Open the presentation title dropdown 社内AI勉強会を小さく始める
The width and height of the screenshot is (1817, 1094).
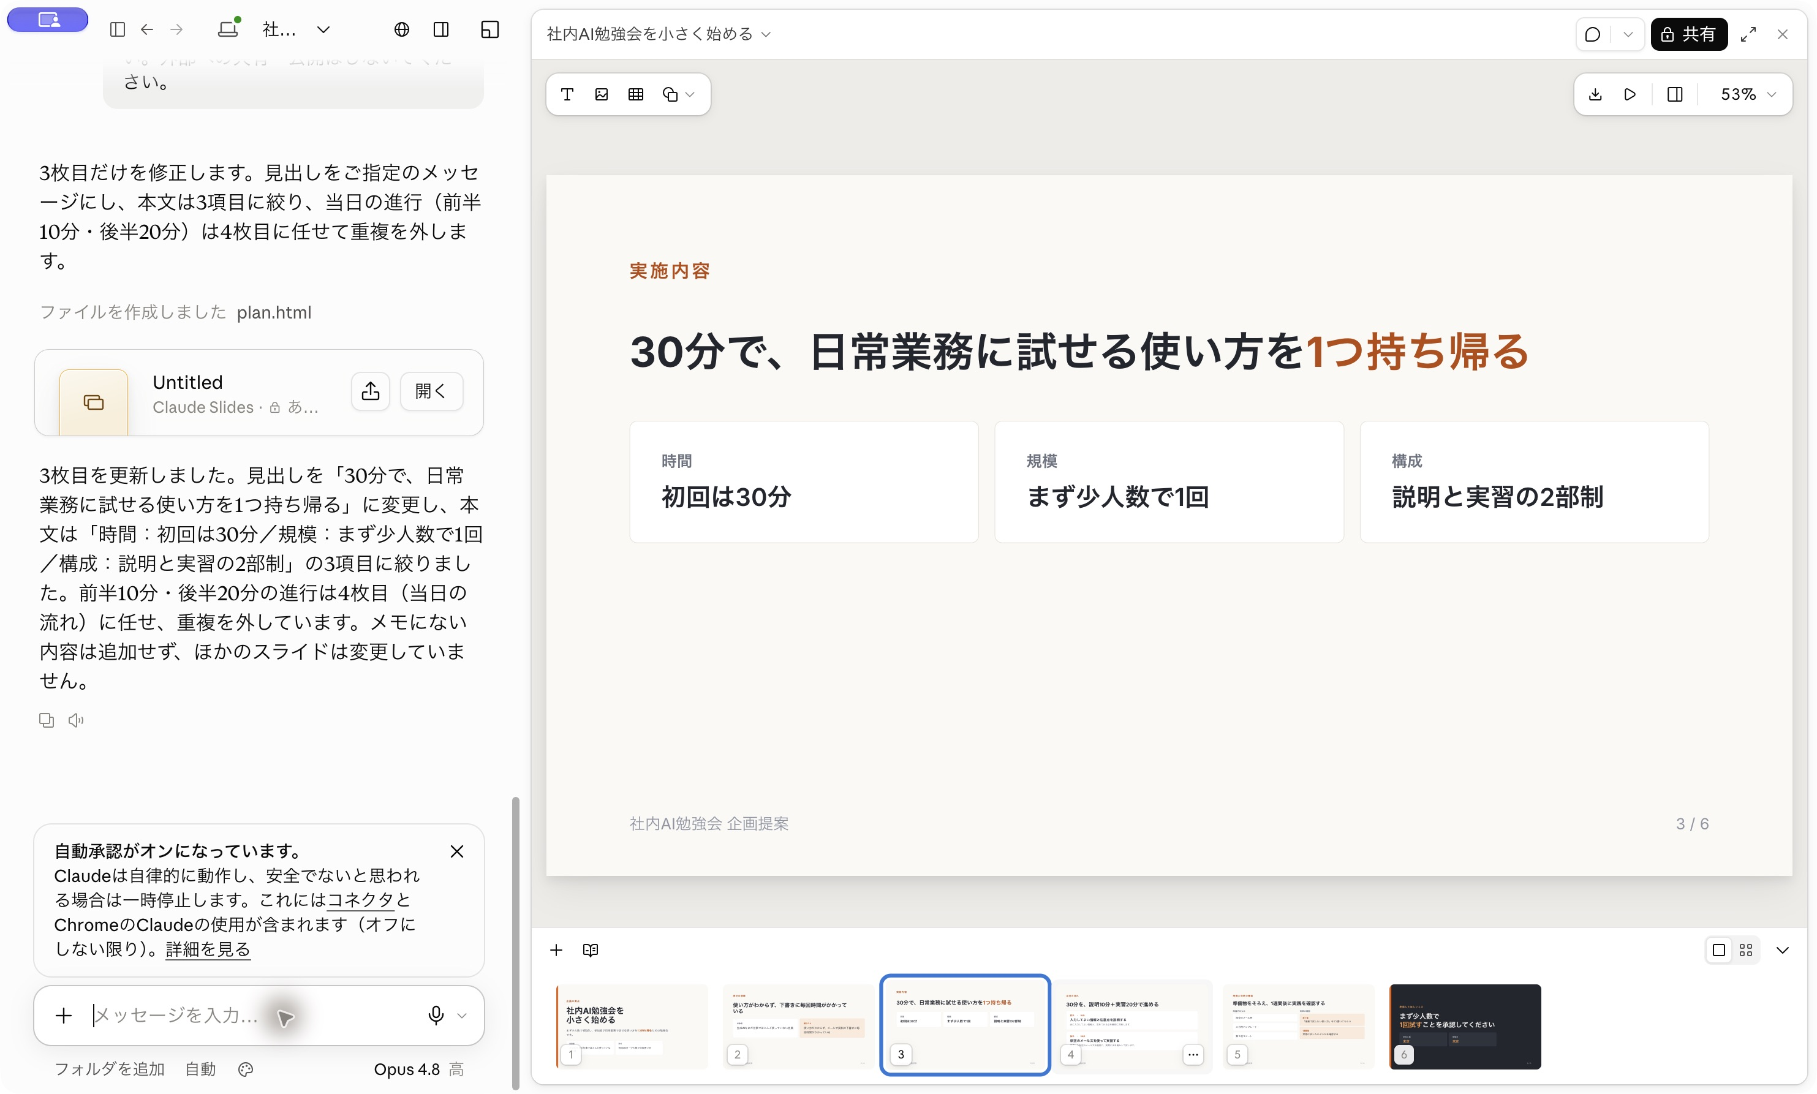coord(658,34)
